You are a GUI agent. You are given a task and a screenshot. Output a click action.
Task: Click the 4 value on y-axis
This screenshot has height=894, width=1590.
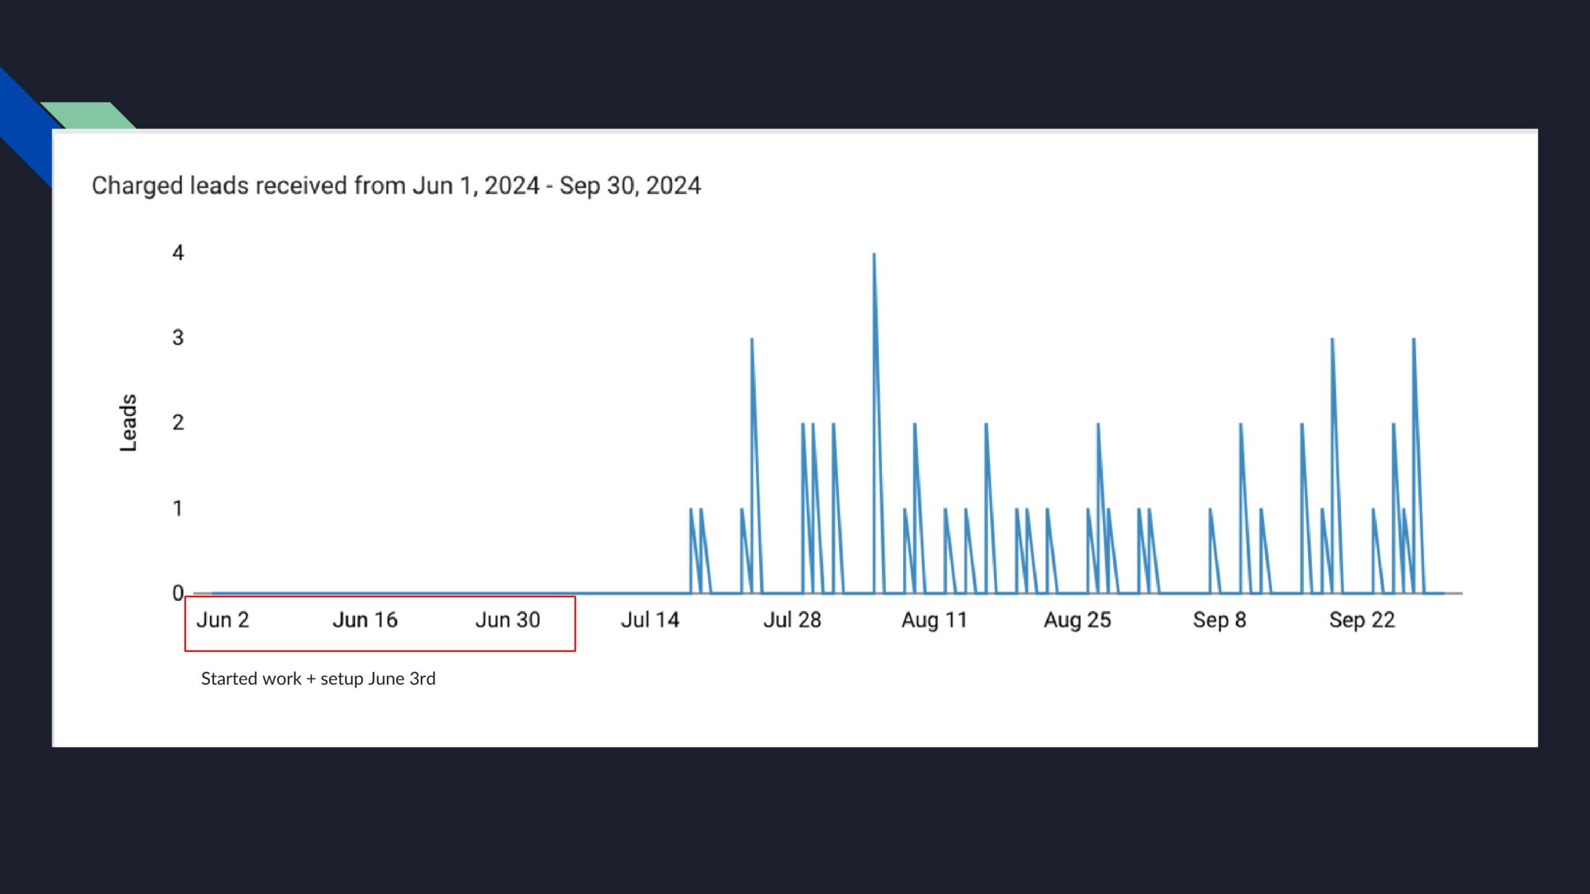click(178, 253)
